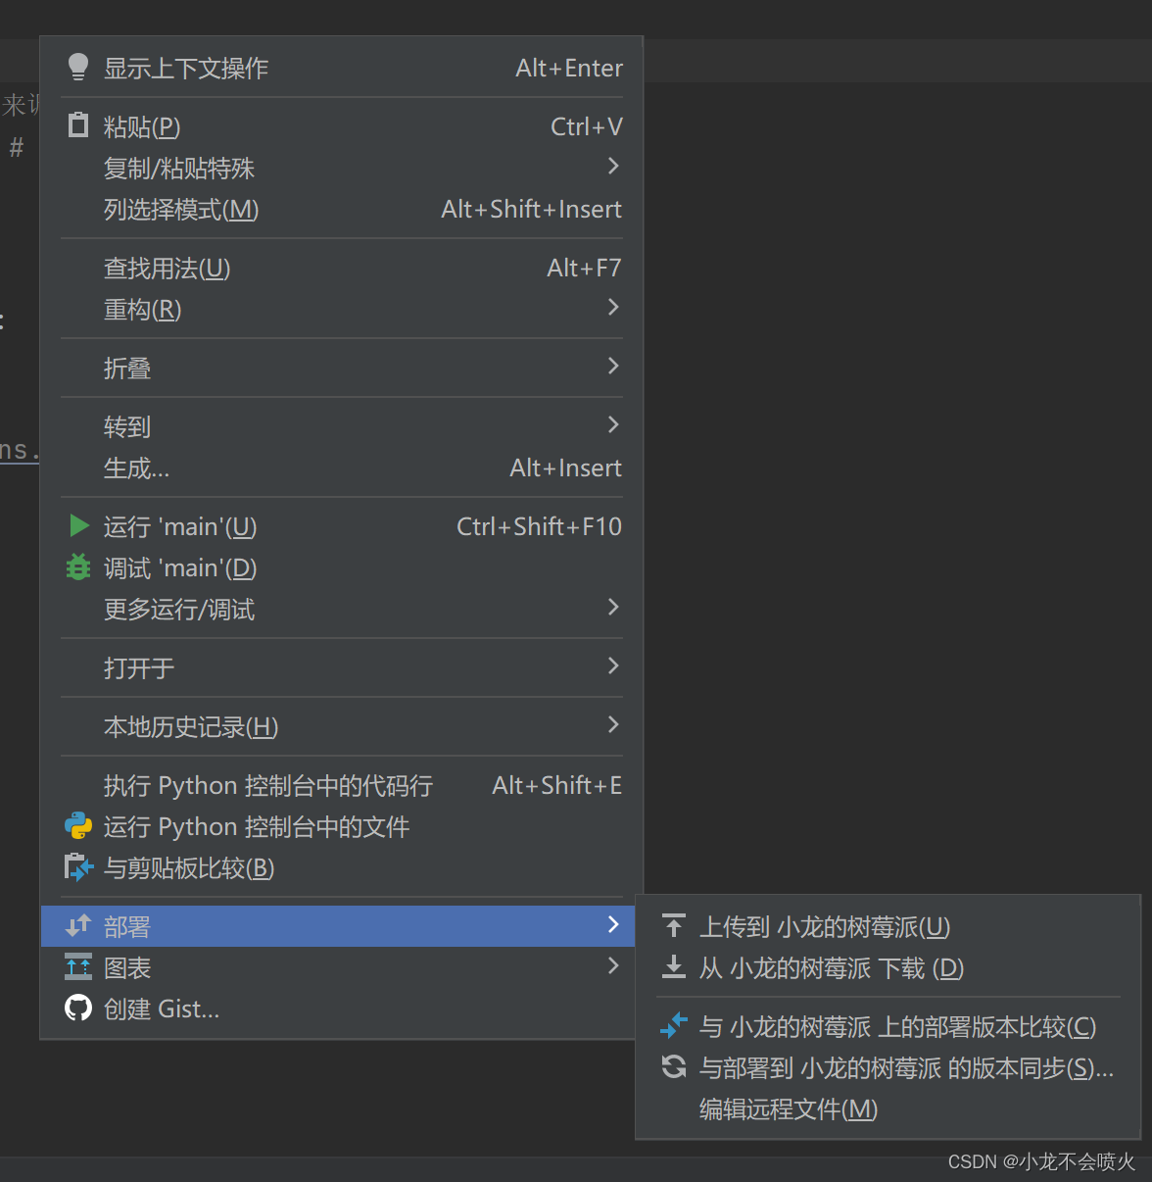Click the green run triangle icon
The image size is (1152, 1182).
click(79, 526)
